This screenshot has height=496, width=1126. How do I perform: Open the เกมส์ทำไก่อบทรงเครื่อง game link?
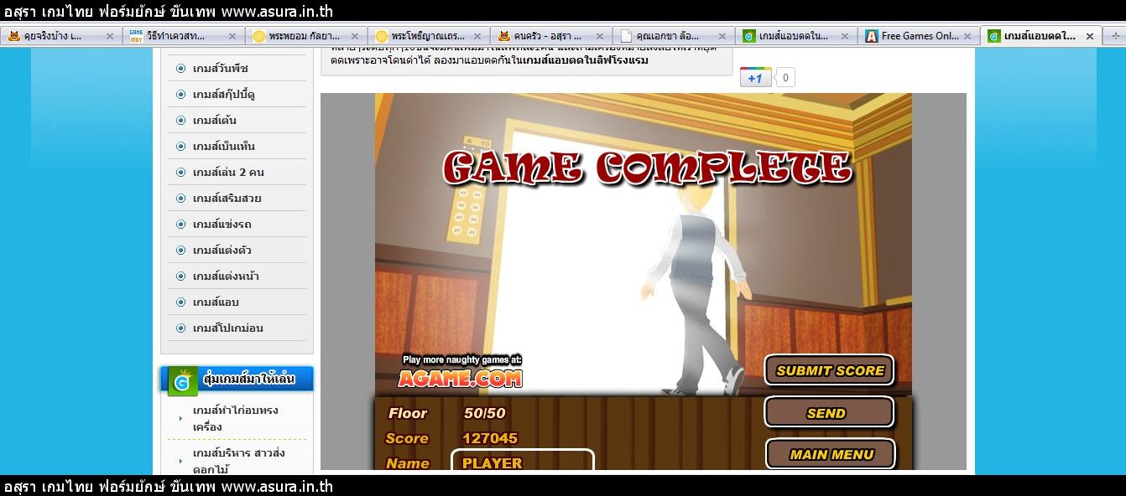tap(235, 418)
